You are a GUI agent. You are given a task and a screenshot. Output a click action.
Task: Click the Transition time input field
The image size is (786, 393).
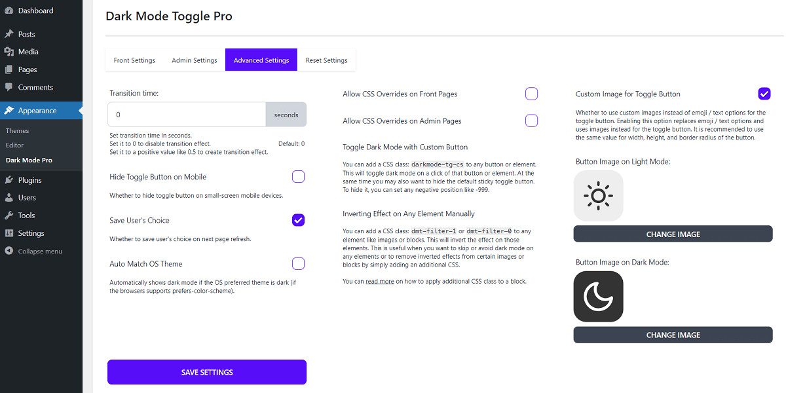coord(187,115)
